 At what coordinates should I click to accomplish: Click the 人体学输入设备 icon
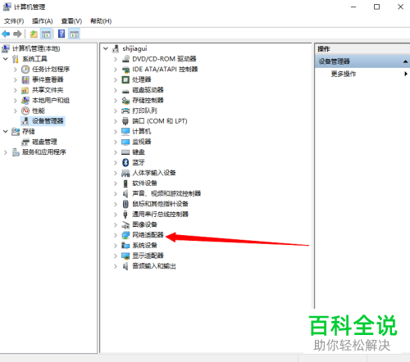click(x=125, y=173)
